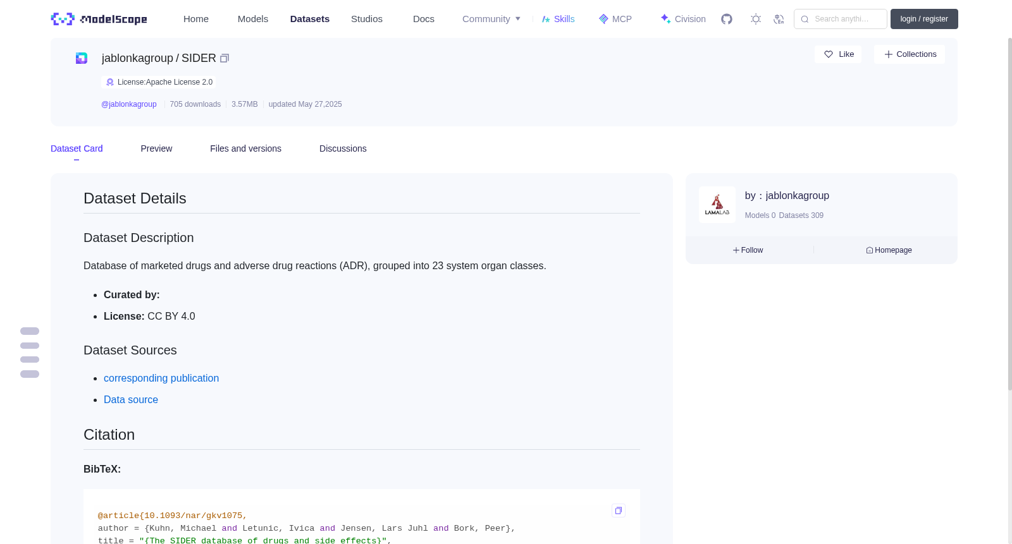This screenshot has height=544, width=1012.
Task: Copy the BibTeX code block
Action: click(619, 511)
